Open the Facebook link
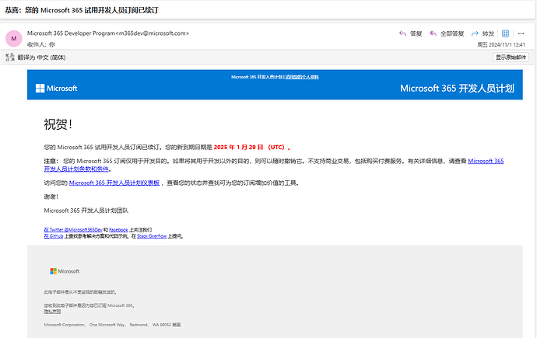The image size is (537, 338). pyautogui.click(x=118, y=230)
